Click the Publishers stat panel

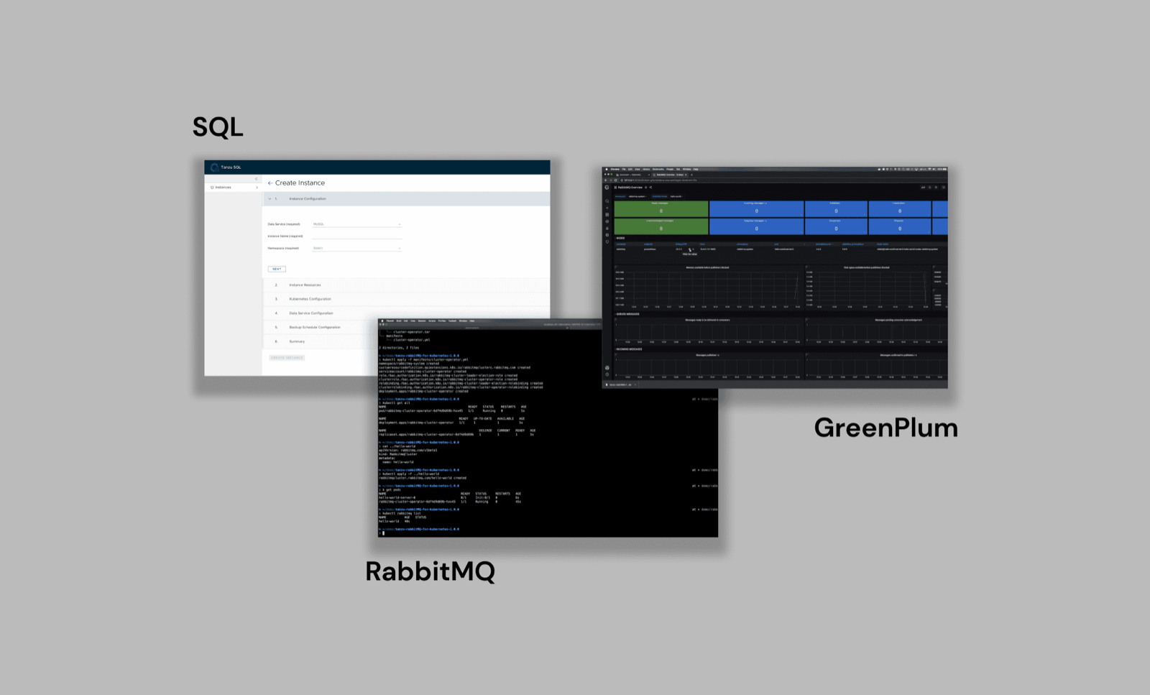[x=836, y=208]
